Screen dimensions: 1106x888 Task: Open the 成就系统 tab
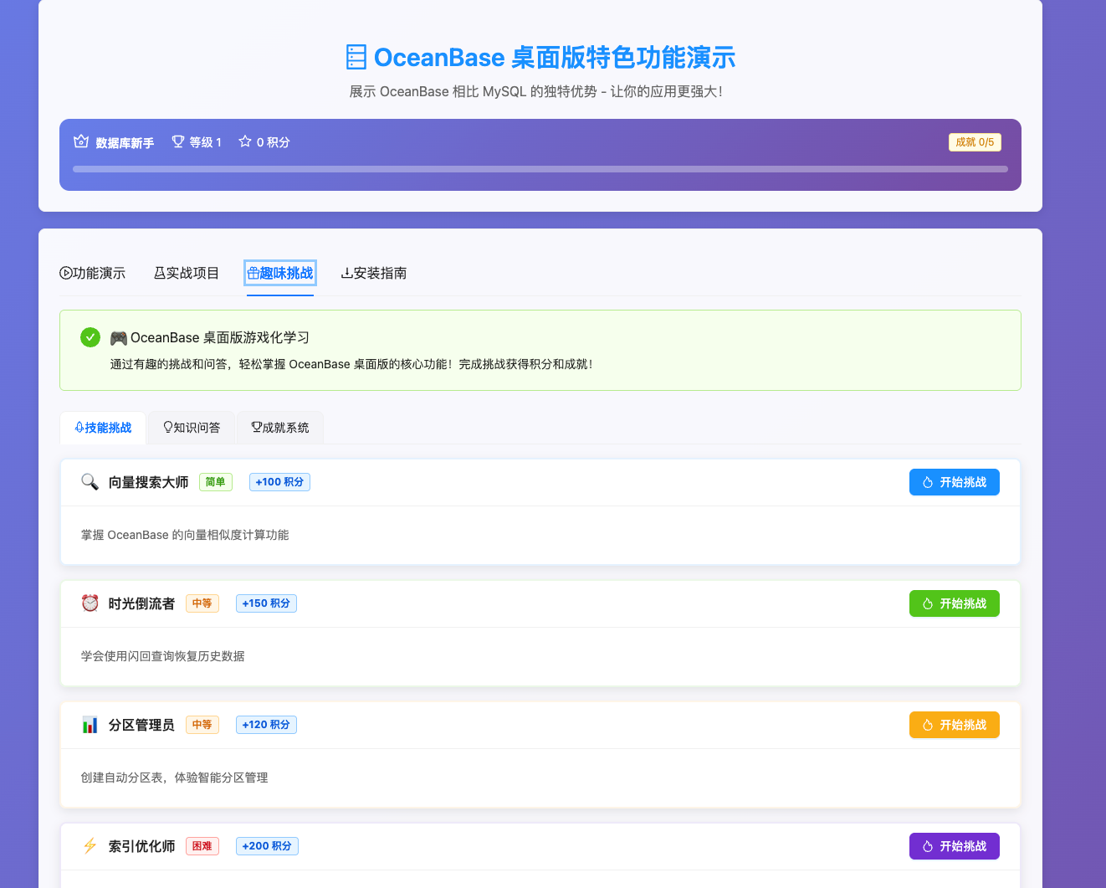pos(279,427)
